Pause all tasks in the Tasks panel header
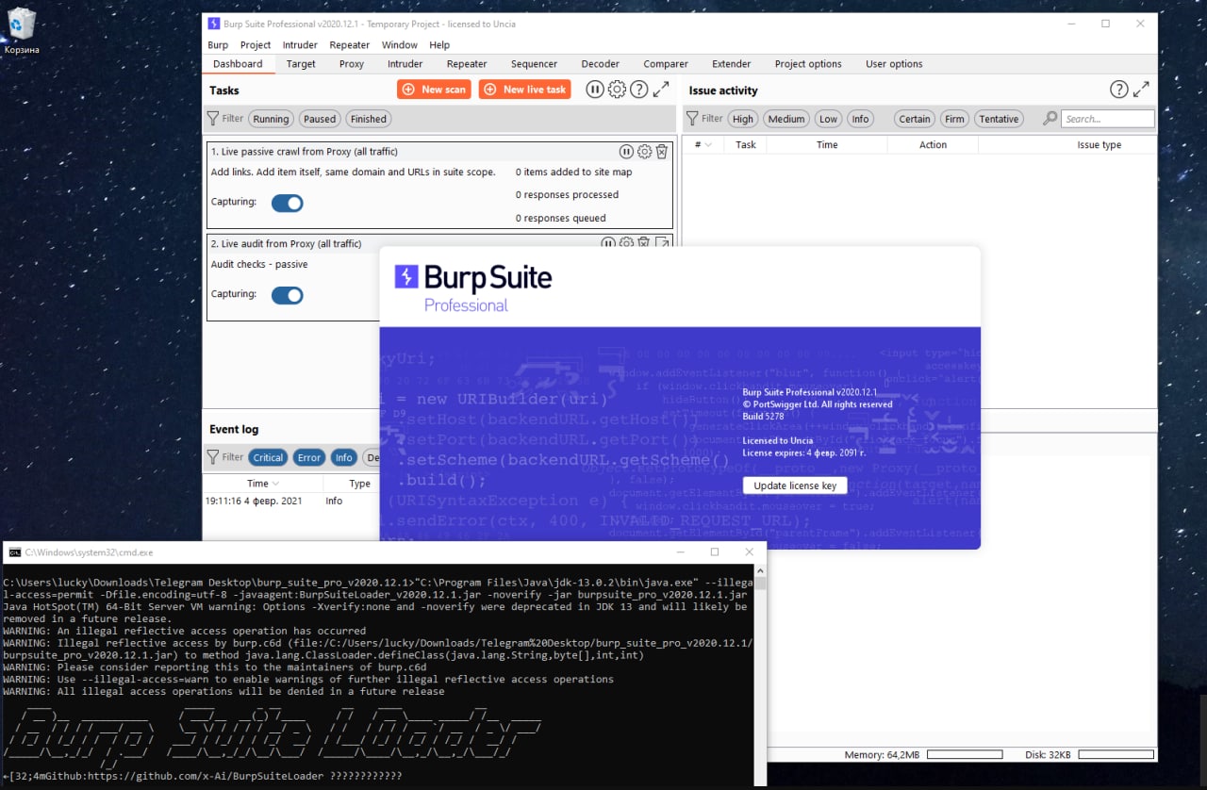 point(594,90)
